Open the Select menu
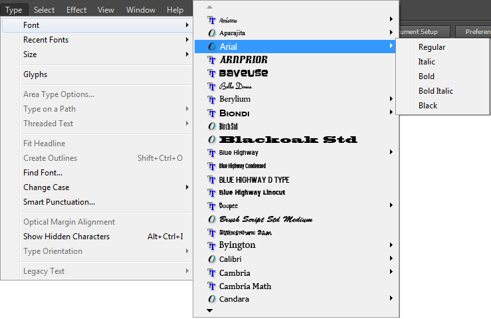 (44, 10)
